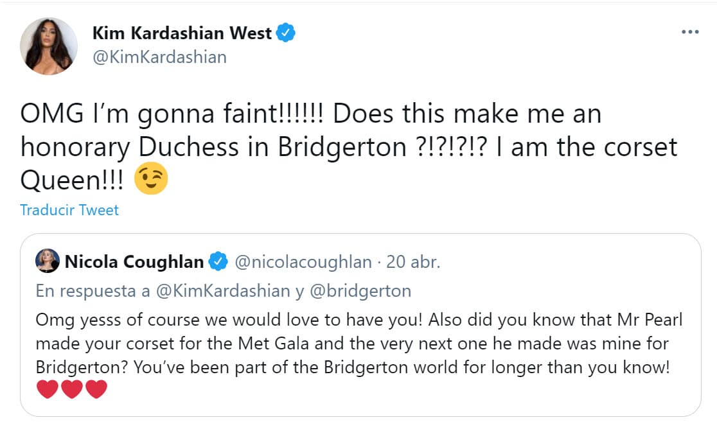Image resolution: width=717 pixels, height=431 pixels.
Task: Click Nicola Coughlan's verified checkmark
Action: [x=217, y=261]
